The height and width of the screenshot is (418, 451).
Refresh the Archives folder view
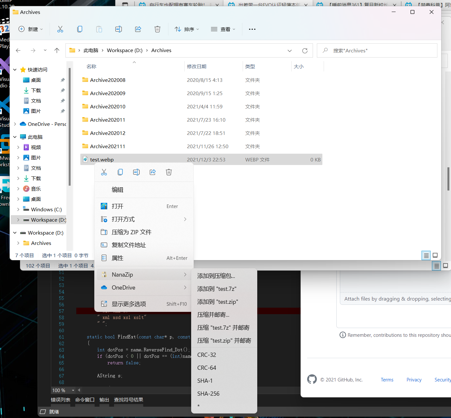tap(305, 50)
